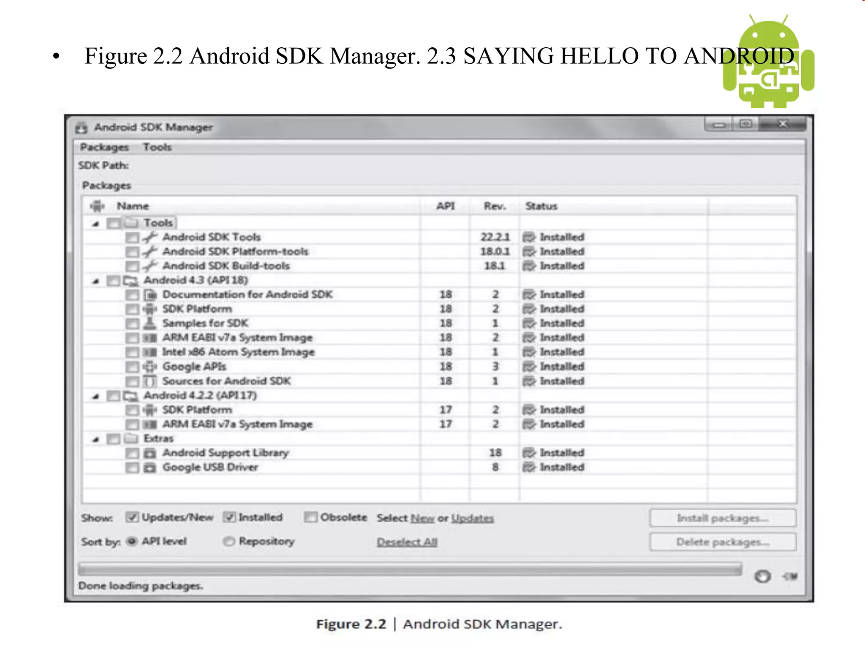865x649 pixels.
Task: Click the installed status icon for Android SDK Tools
Action: click(x=529, y=237)
